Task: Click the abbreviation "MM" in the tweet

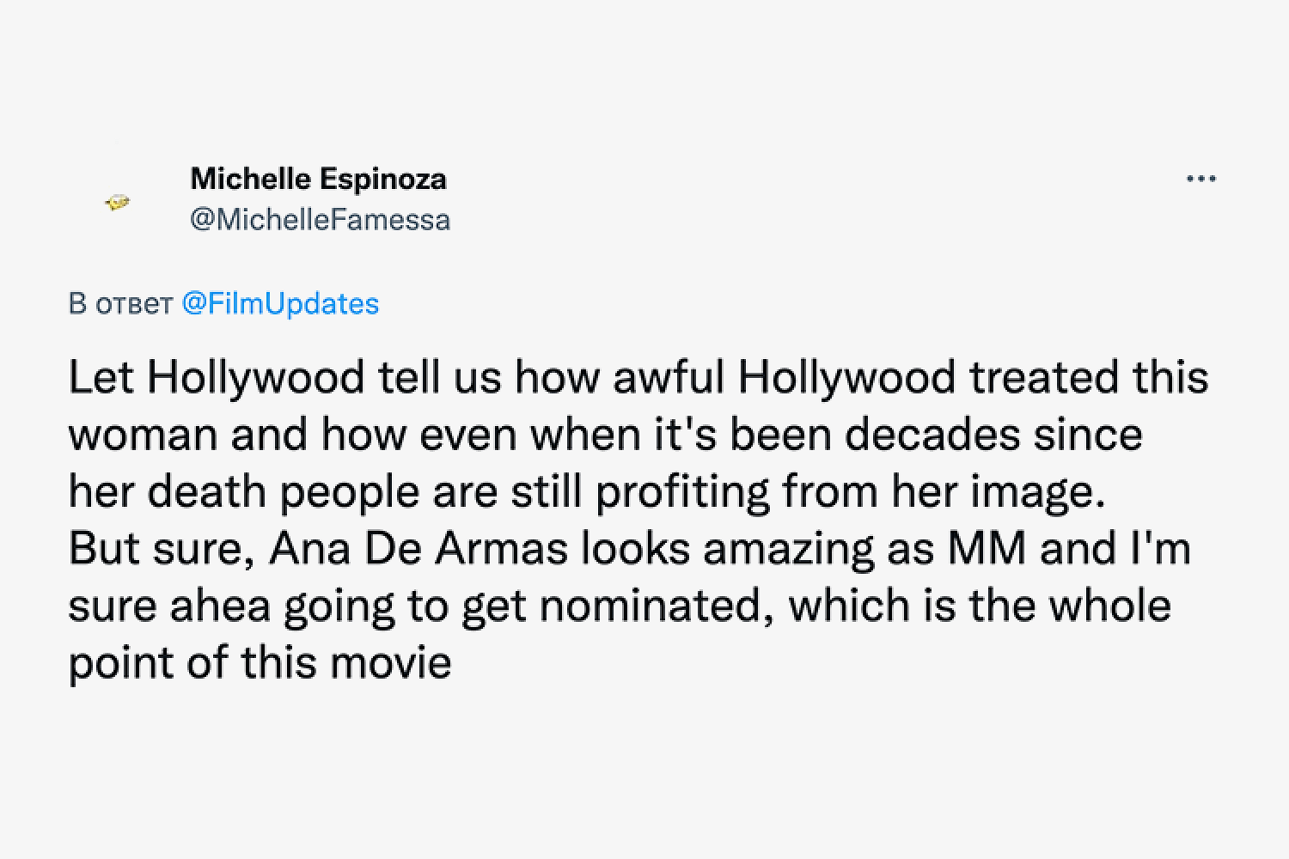Action: point(987,549)
